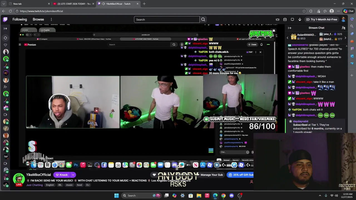Click the twitch.tv address bar URL
The height and width of the screenshot is (200, 356).
click(41, 11)
